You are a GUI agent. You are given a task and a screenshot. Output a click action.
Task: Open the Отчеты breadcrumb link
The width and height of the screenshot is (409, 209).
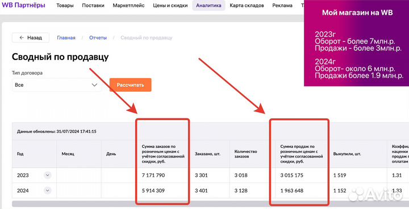pos(98,38)
